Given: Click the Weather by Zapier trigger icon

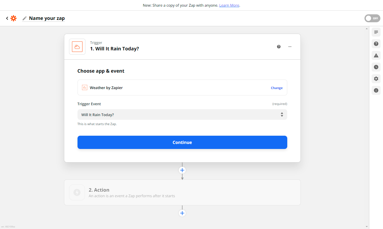Looking at the screenshot, I should (x=77, y=47).
